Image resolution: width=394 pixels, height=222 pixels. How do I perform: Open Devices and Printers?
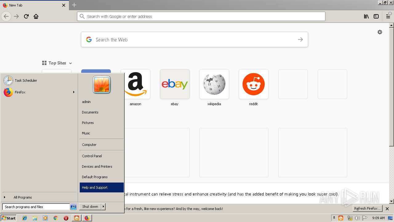pos(102,166)
